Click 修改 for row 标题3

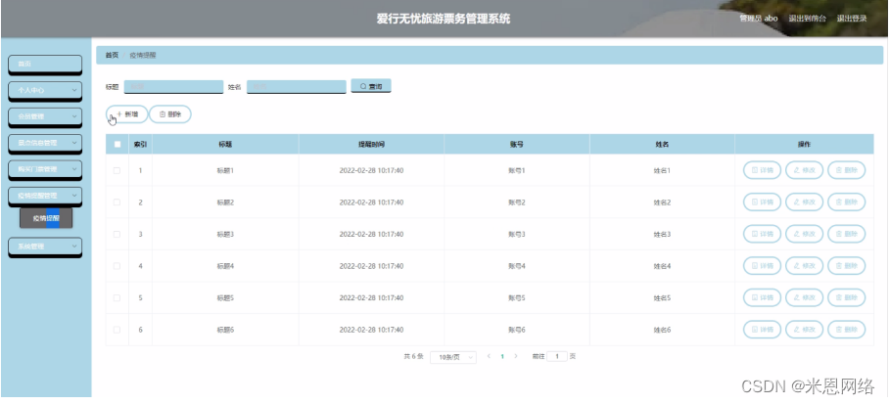(804, 234)
